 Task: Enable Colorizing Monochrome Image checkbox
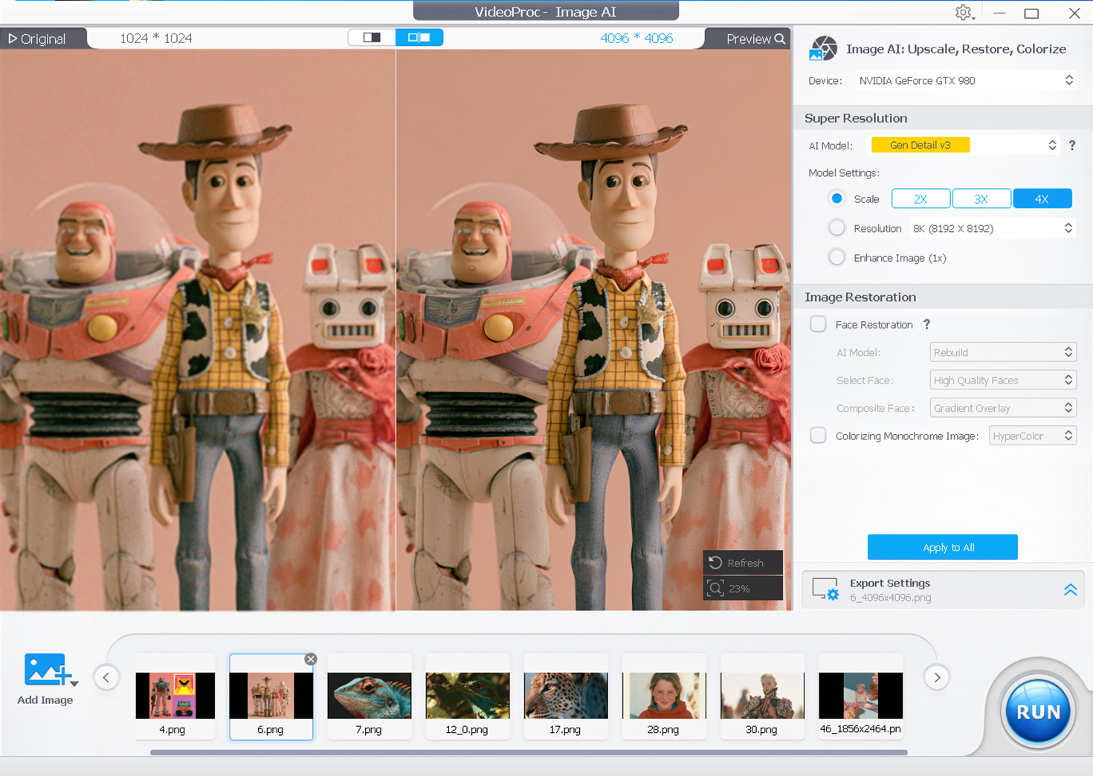(818, 436)
